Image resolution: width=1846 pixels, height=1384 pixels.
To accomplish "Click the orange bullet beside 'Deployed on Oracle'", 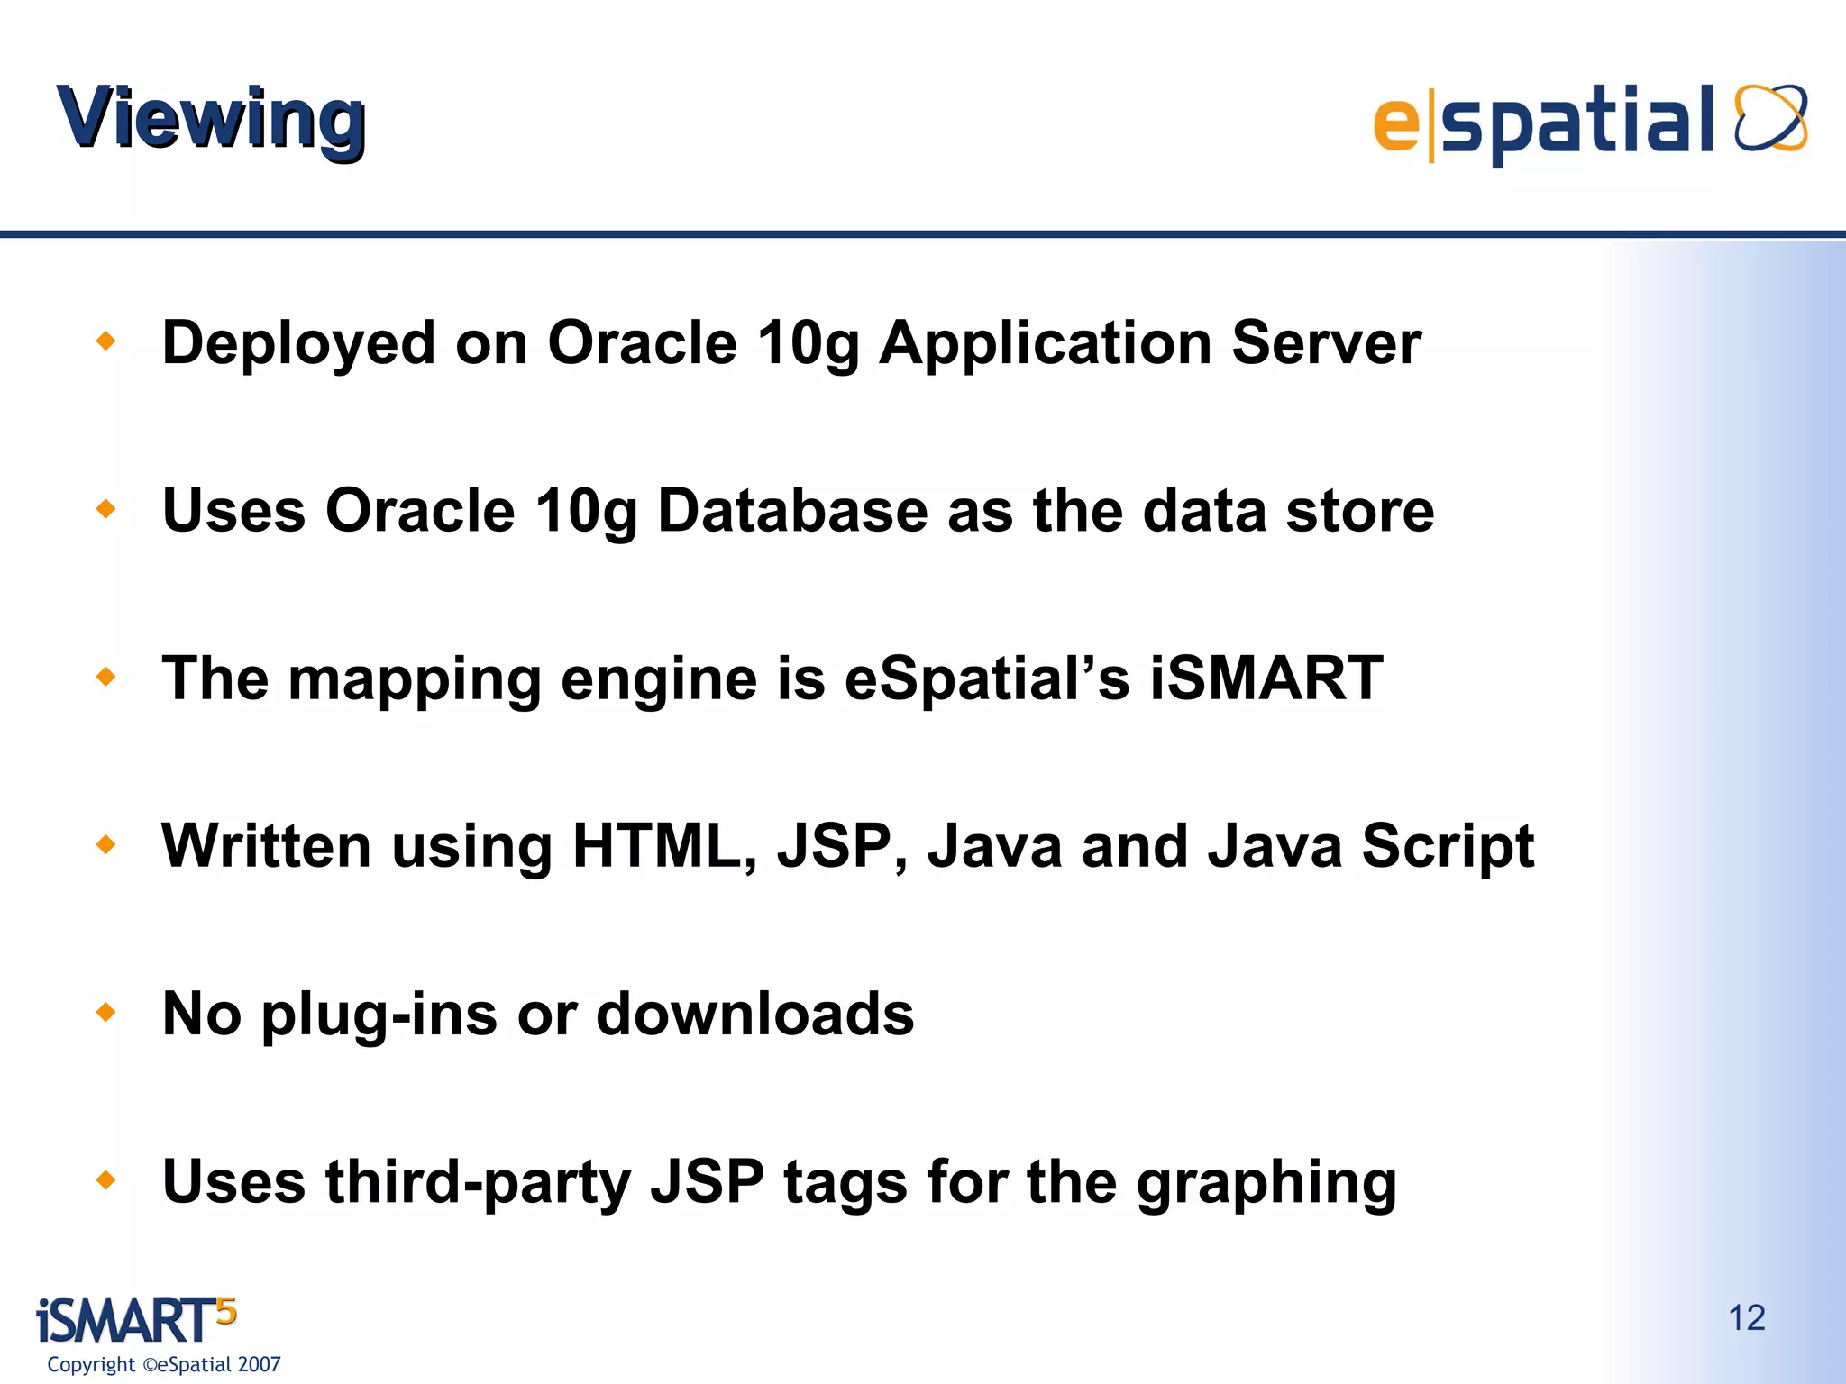I will 106,341.
